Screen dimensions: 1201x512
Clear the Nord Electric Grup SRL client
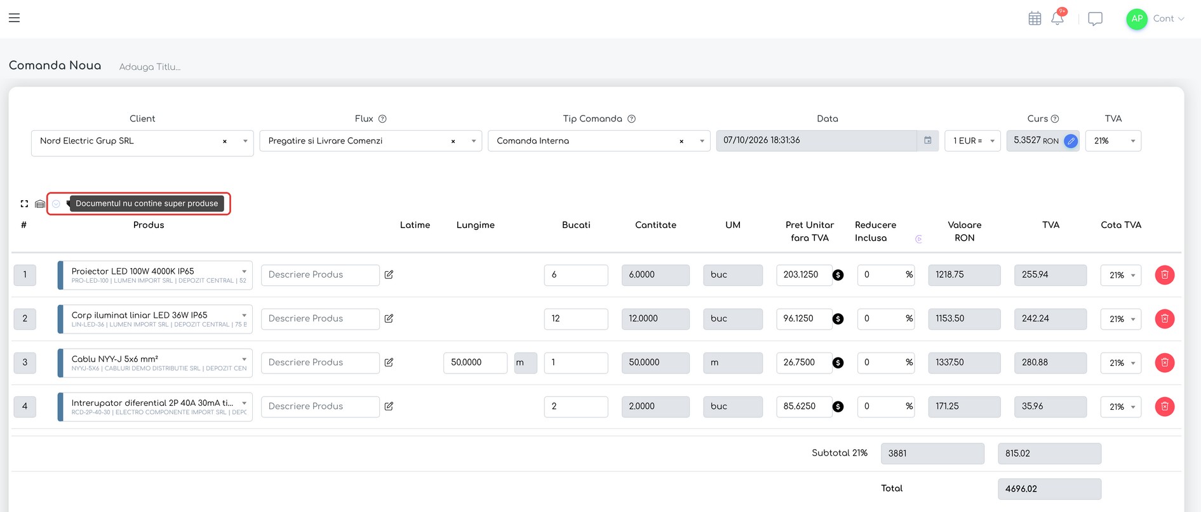click(x=225, y=142)
